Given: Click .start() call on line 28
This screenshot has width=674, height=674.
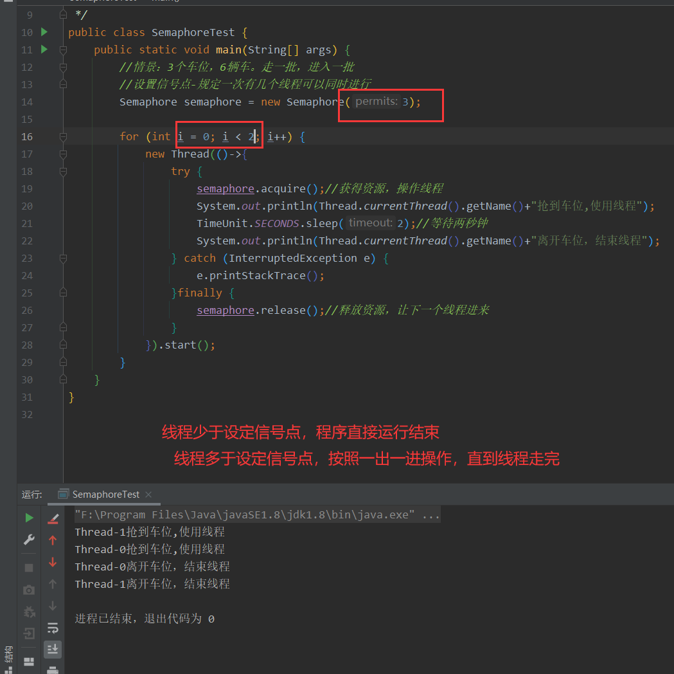Looking at the screenshot, I should (186, 345).
